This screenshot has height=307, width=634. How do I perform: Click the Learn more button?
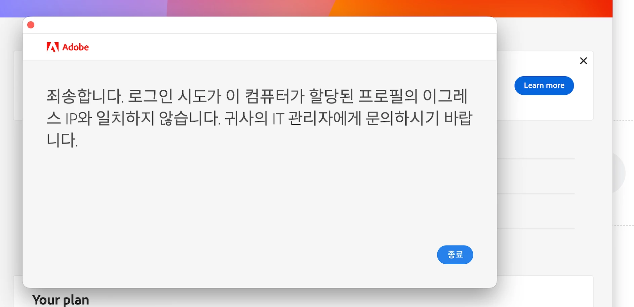click(544, 86)
